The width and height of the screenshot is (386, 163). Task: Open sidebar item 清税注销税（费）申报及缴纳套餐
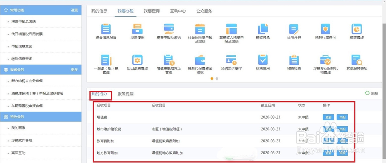(x=37, y=93)
